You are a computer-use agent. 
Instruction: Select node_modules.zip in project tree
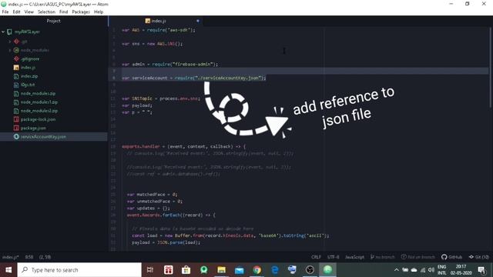(x=38, y=94)
